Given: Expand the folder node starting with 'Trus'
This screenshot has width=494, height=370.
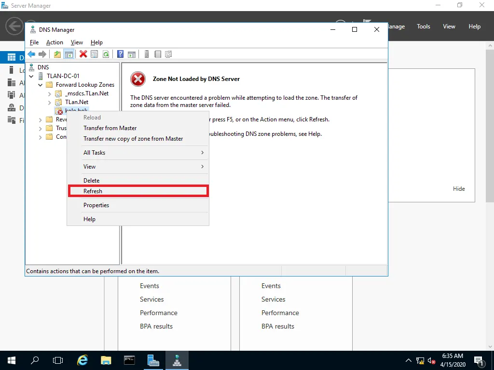Looking at the screenshot, I should pyautogui.click(x=41, y=128).
